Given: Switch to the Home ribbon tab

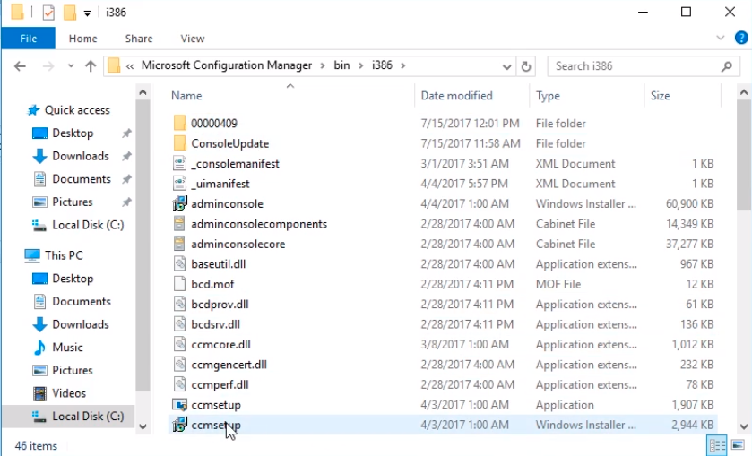Looking at the screenshot, I should click(x=83, y=39).
